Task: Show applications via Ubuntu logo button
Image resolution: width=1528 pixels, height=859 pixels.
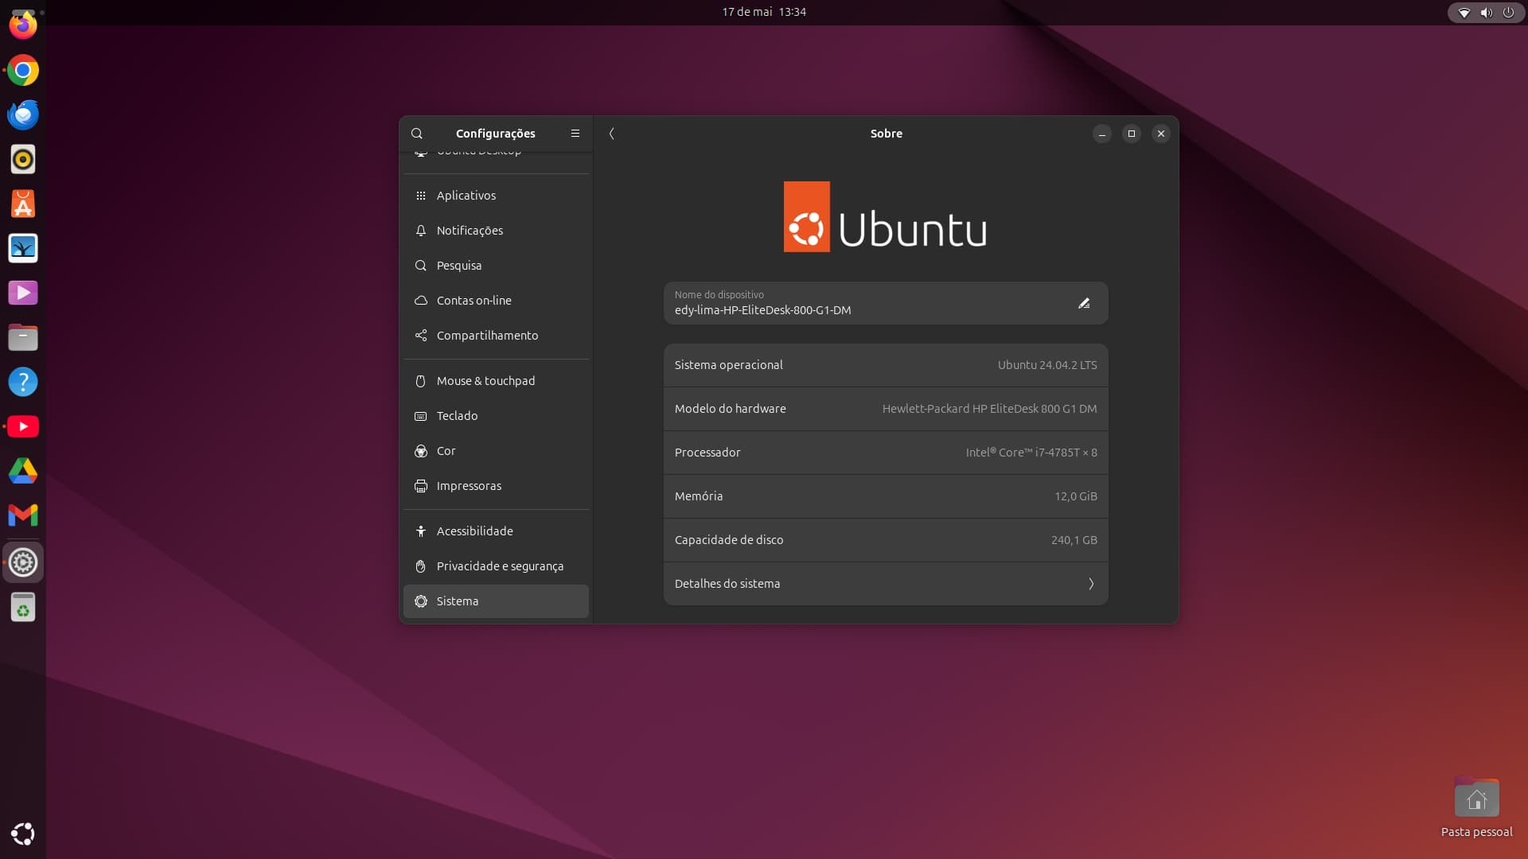Action: 23,834
